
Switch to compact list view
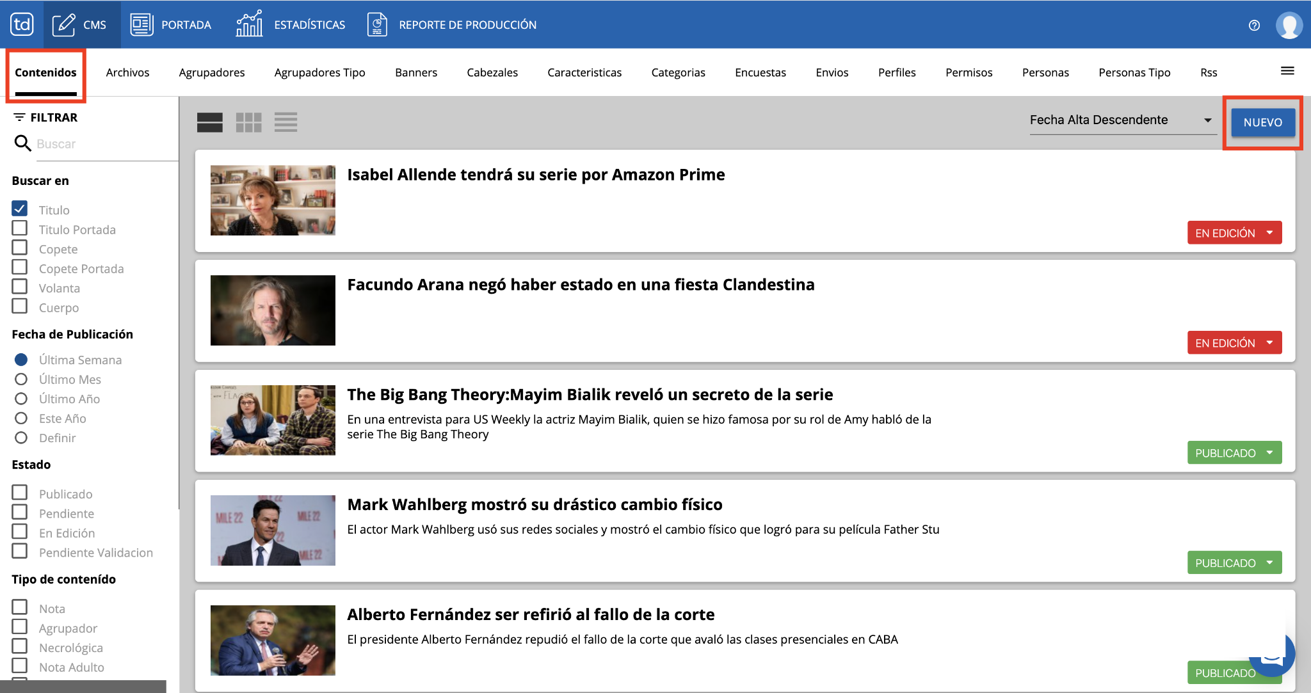286,122
